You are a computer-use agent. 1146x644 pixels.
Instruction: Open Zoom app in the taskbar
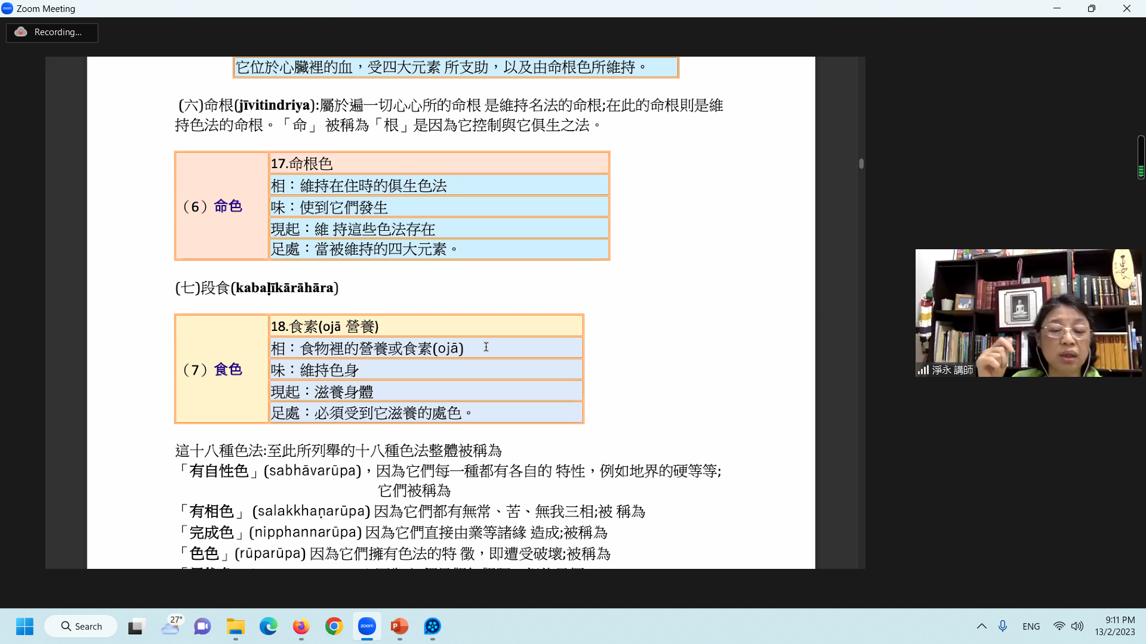[366, 626]
